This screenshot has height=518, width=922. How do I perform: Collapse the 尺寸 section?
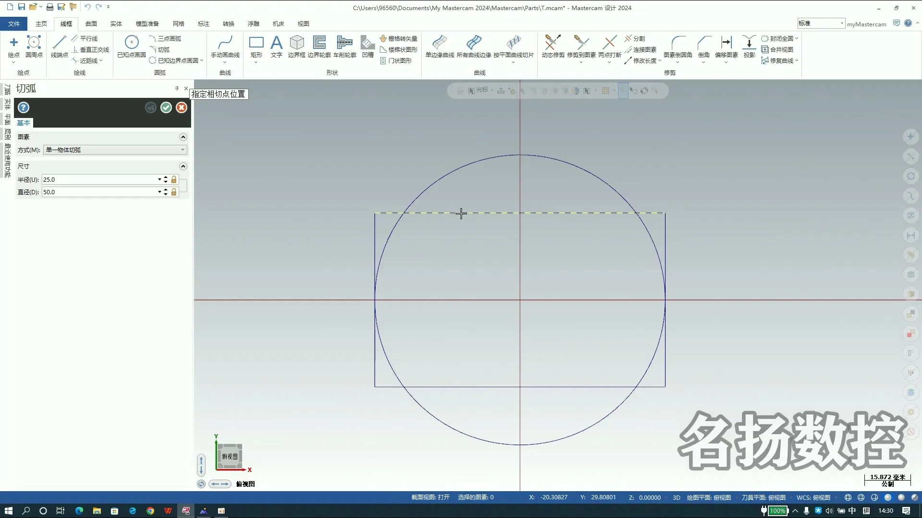pos(183,166)
